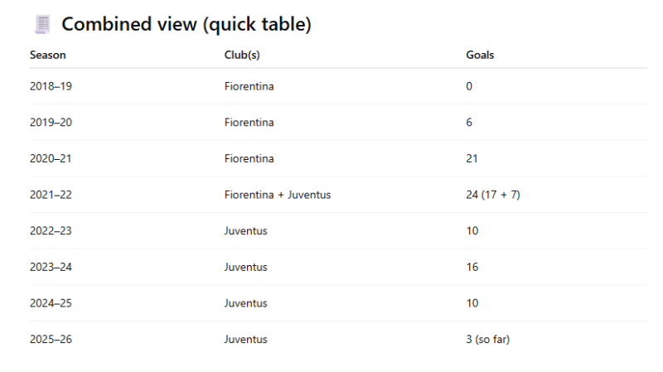Image resolution: width=663 pixels, height=372 pixels.
Task: Click the 2021–22 season cell
Action: [x=51, y=195]
